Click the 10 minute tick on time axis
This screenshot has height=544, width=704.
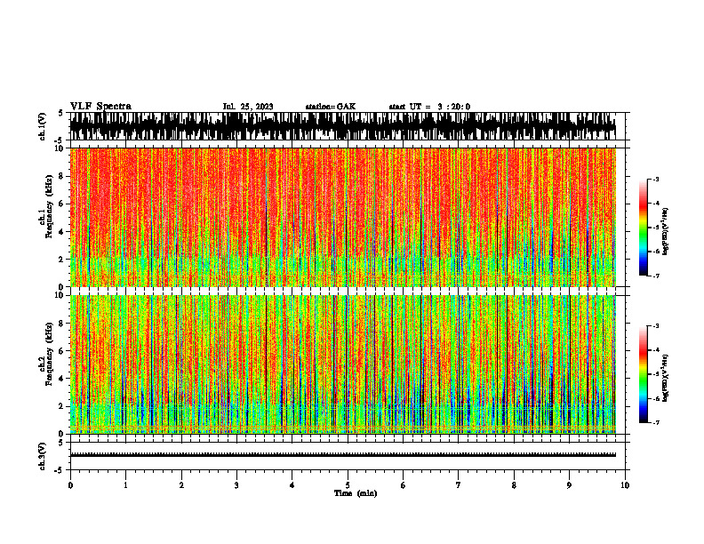(x=625, y=485)
